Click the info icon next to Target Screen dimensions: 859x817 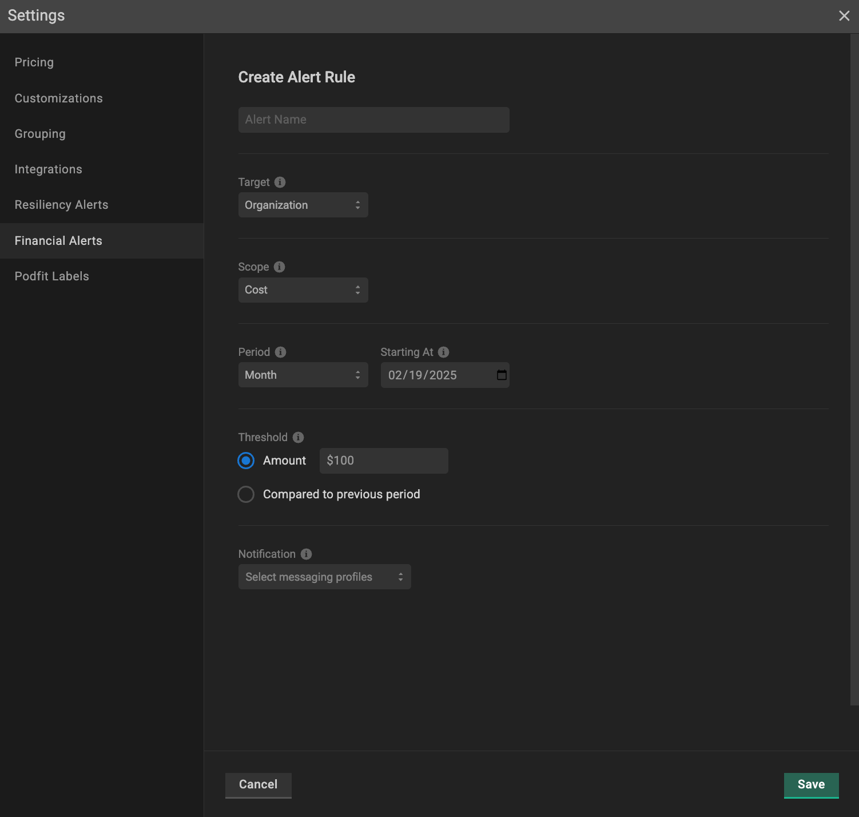(x=280, y=182)
